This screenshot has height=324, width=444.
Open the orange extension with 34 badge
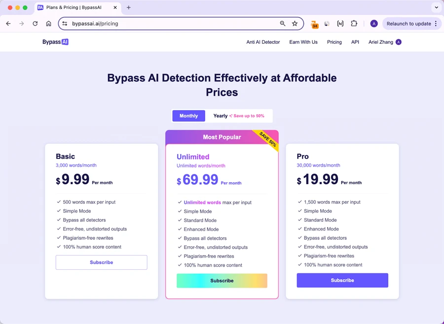click(x=314, y=24)
